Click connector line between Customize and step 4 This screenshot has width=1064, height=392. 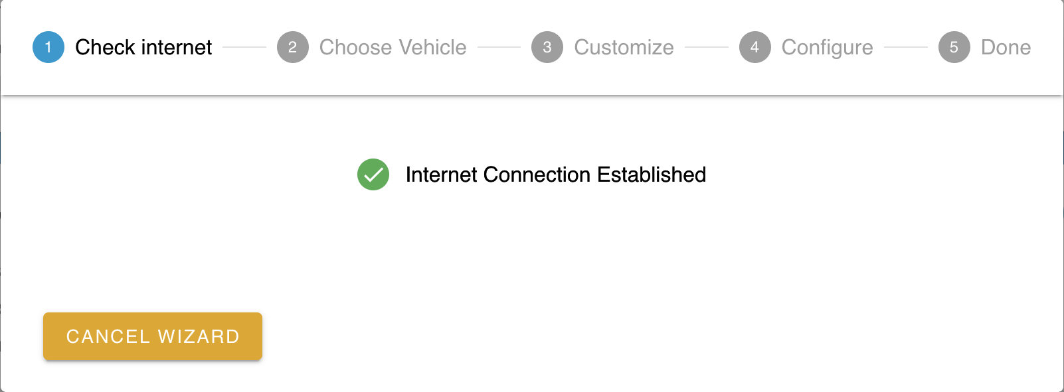(707, 47)
